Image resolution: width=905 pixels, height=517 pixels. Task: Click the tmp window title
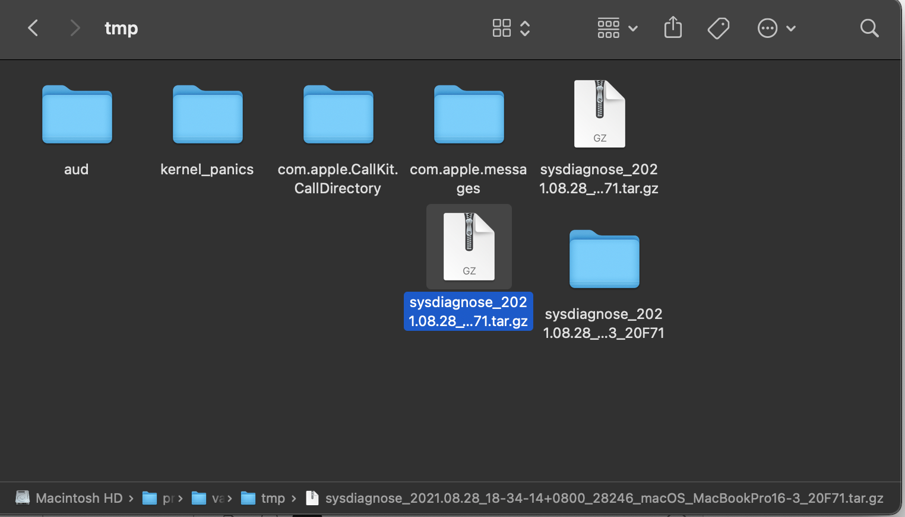pyautogui.click(x=121, y=28)
